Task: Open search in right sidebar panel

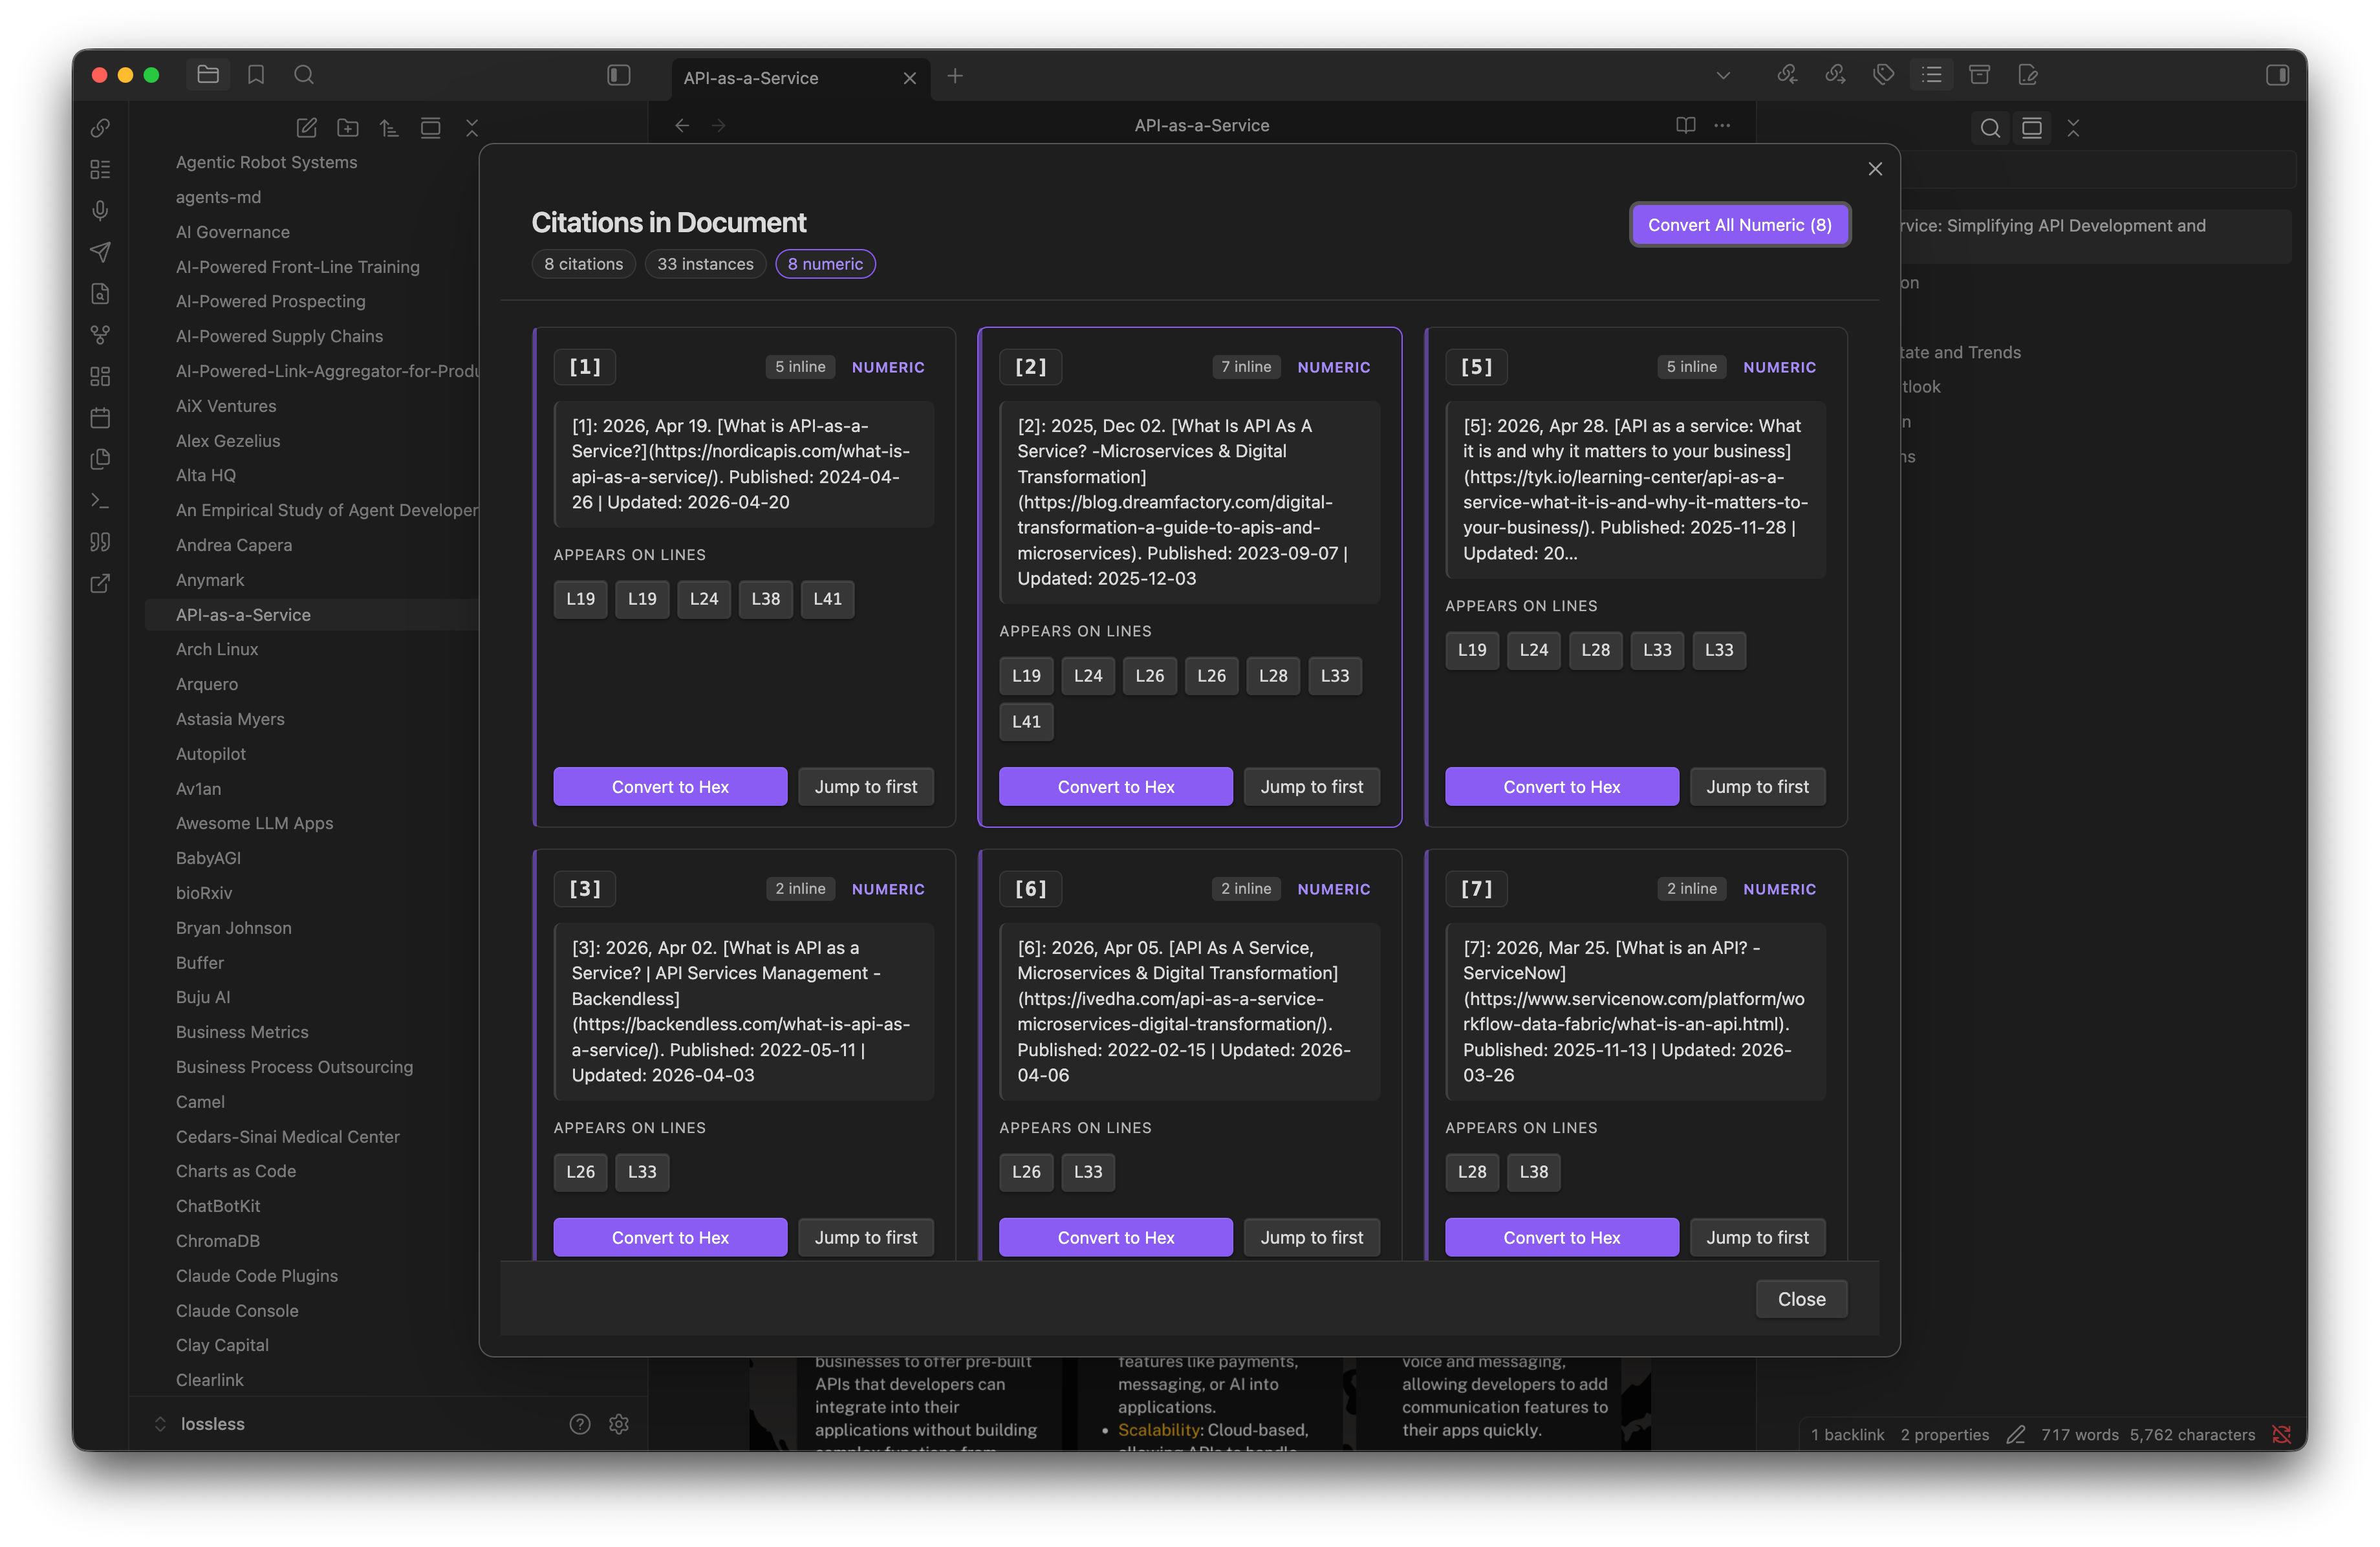Action: tap(1990, 128)
